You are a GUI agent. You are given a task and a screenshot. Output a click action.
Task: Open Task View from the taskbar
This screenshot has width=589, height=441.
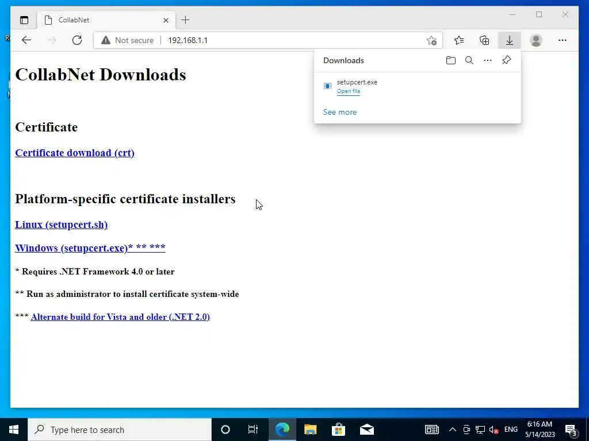coord(253,430)
